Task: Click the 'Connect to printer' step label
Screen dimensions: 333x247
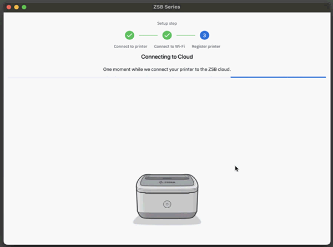Action: click(x=130, y=47)
